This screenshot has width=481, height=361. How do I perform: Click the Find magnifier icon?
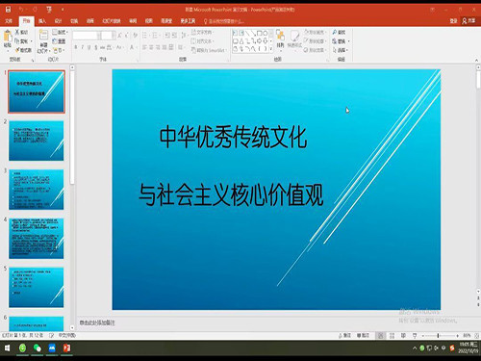335,32
